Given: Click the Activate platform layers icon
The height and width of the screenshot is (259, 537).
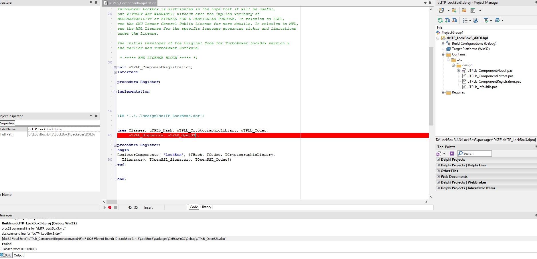Looking at the screenshot, I should pos(497,20).
